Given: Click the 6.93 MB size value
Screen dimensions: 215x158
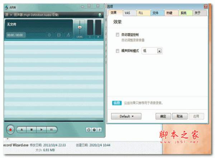Looking at the screenshot, I should [49, 150].
